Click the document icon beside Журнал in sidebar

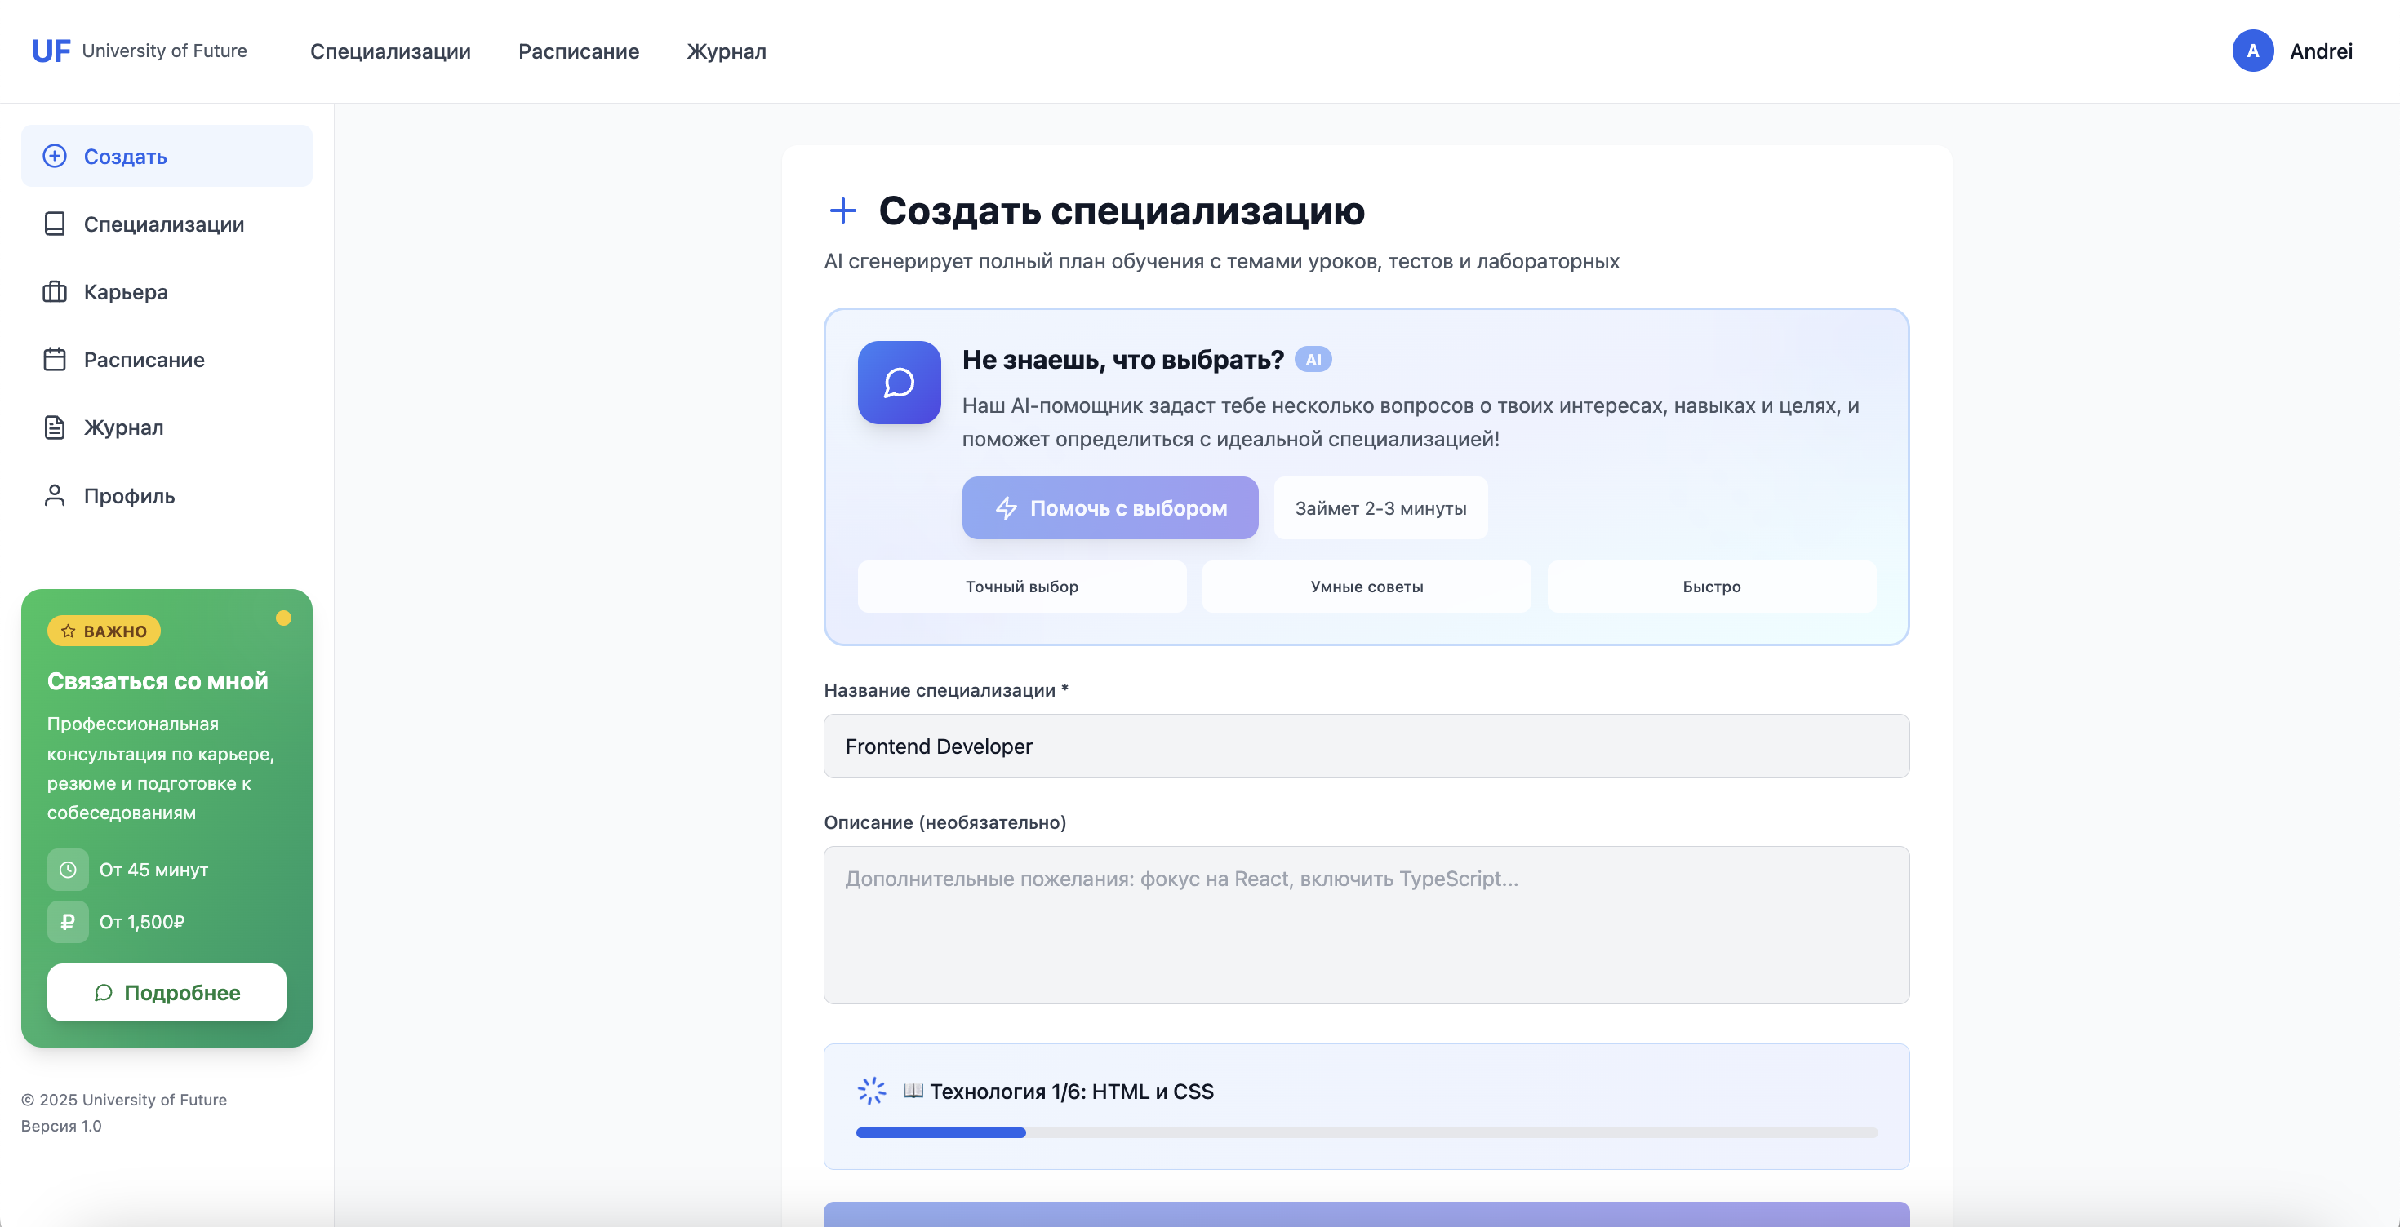point(55,427)
